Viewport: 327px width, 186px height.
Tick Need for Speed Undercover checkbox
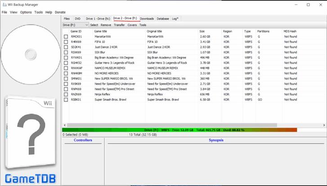[x=66, y=84]
